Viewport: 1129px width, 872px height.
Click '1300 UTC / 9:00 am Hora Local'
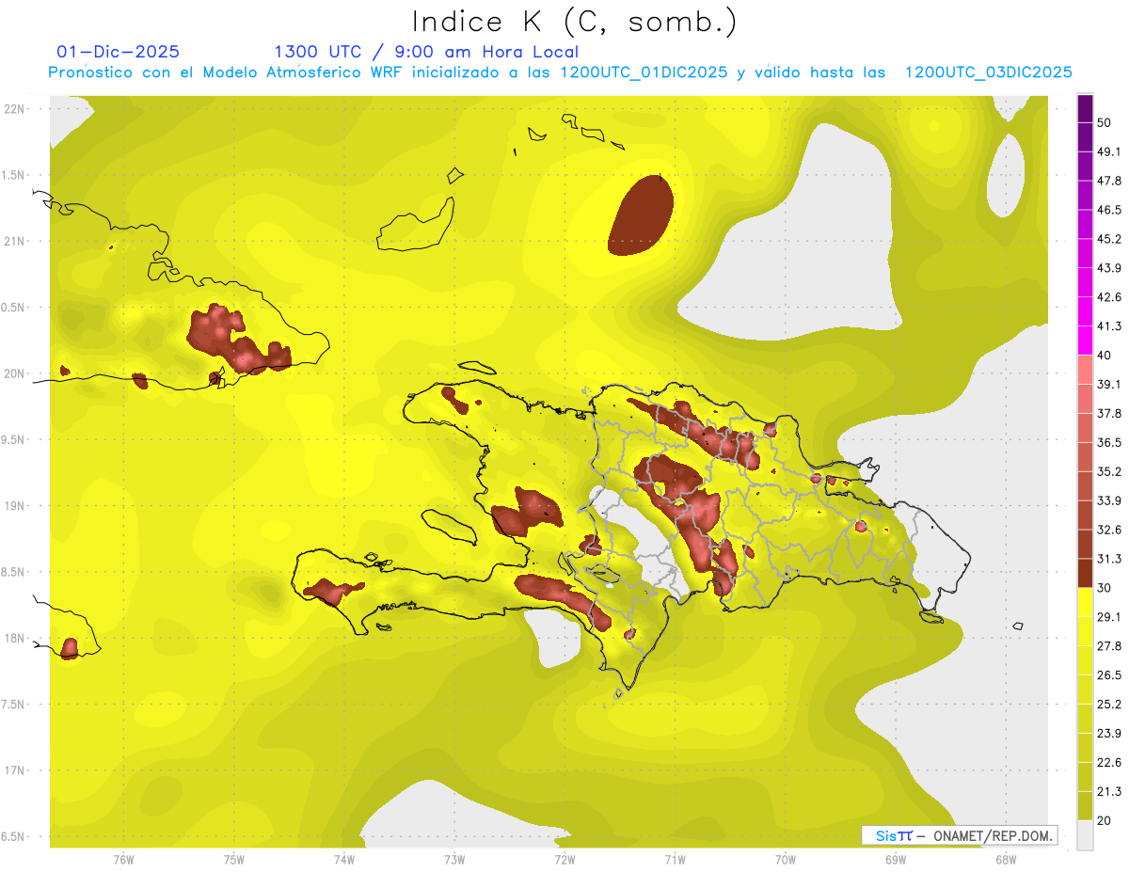[x=426, y=52]
